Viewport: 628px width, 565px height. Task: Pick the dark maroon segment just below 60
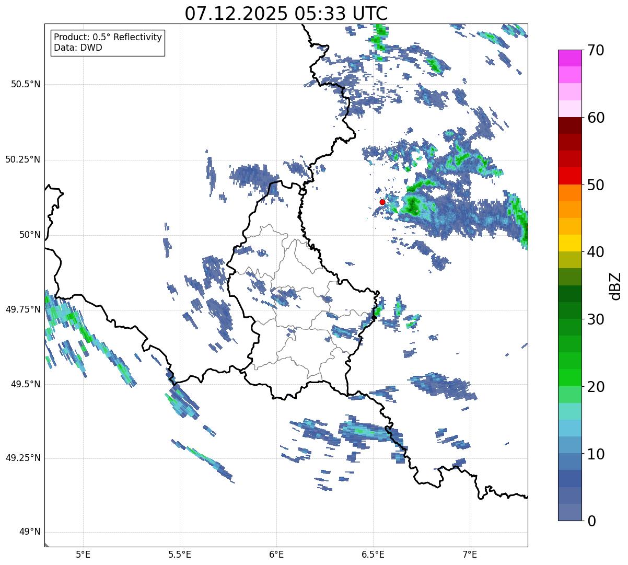[570, 125]
